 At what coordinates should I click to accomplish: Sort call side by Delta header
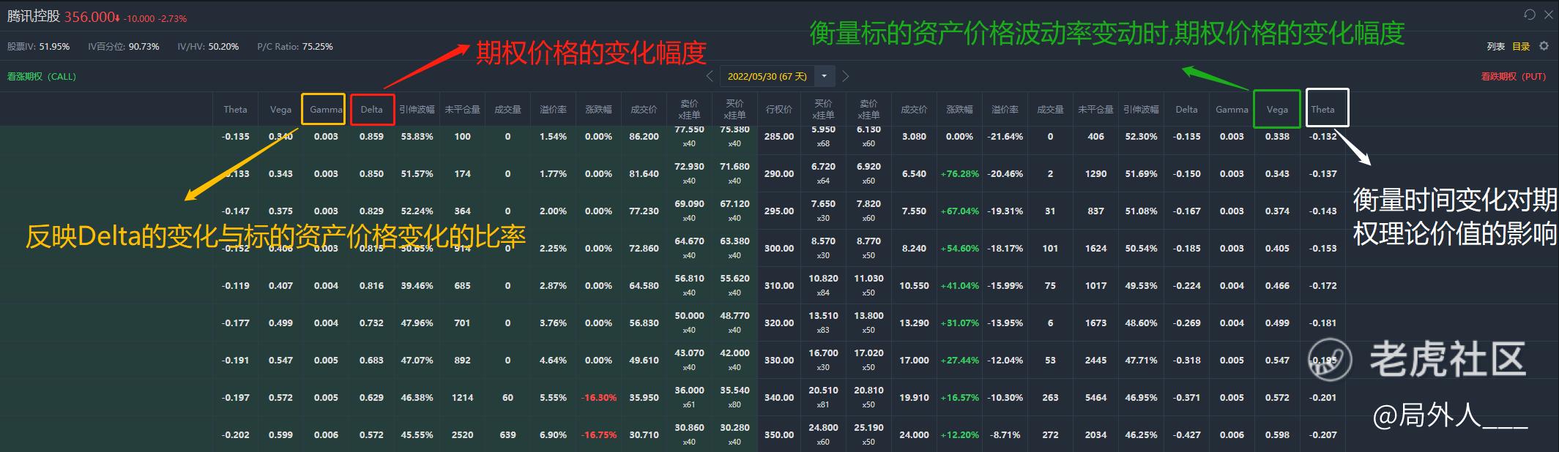tap(372, 110)
